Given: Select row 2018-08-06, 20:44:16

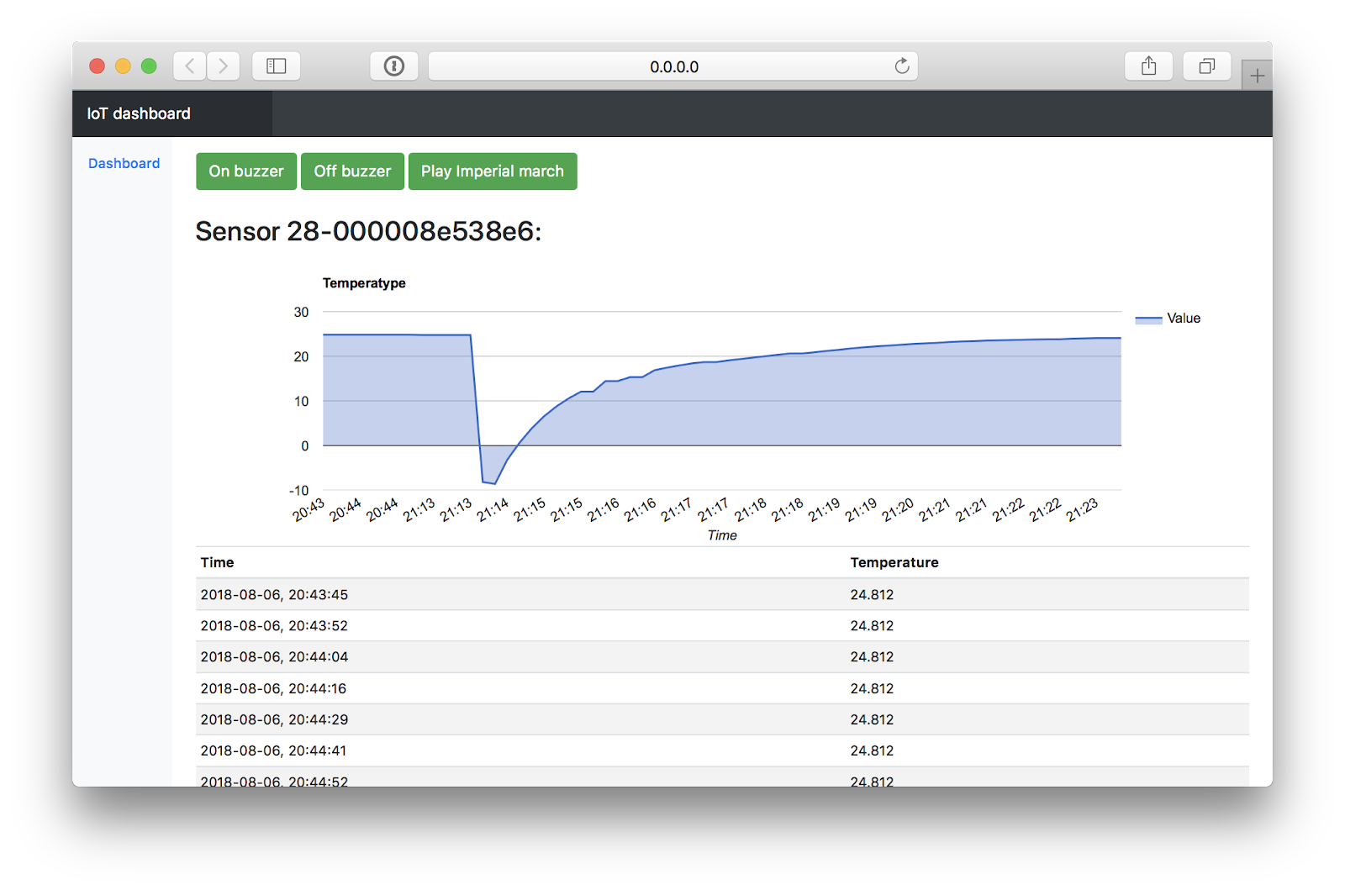Looking at the screenshot, I should [x=722, y=688].
